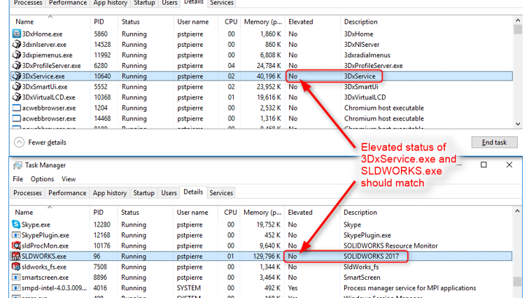Click memory value 129,796 K

[267, 256]
